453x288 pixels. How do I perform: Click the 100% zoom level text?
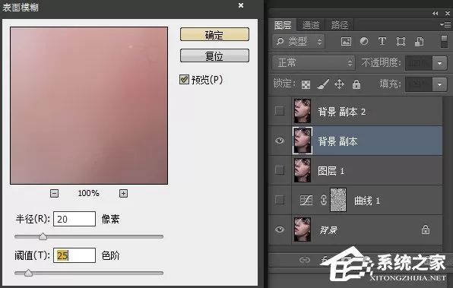coord(88,193)
